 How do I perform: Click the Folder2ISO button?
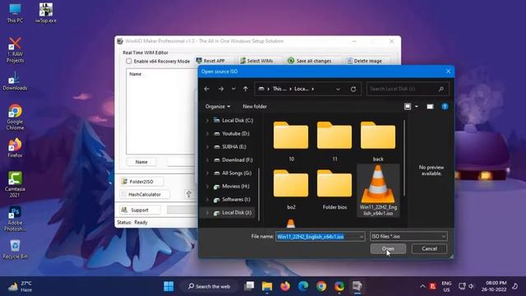point(141,182)
